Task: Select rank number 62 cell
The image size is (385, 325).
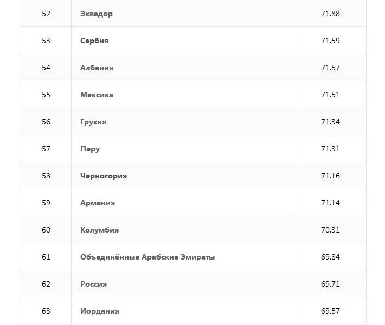Action: (x=46, y=284)
